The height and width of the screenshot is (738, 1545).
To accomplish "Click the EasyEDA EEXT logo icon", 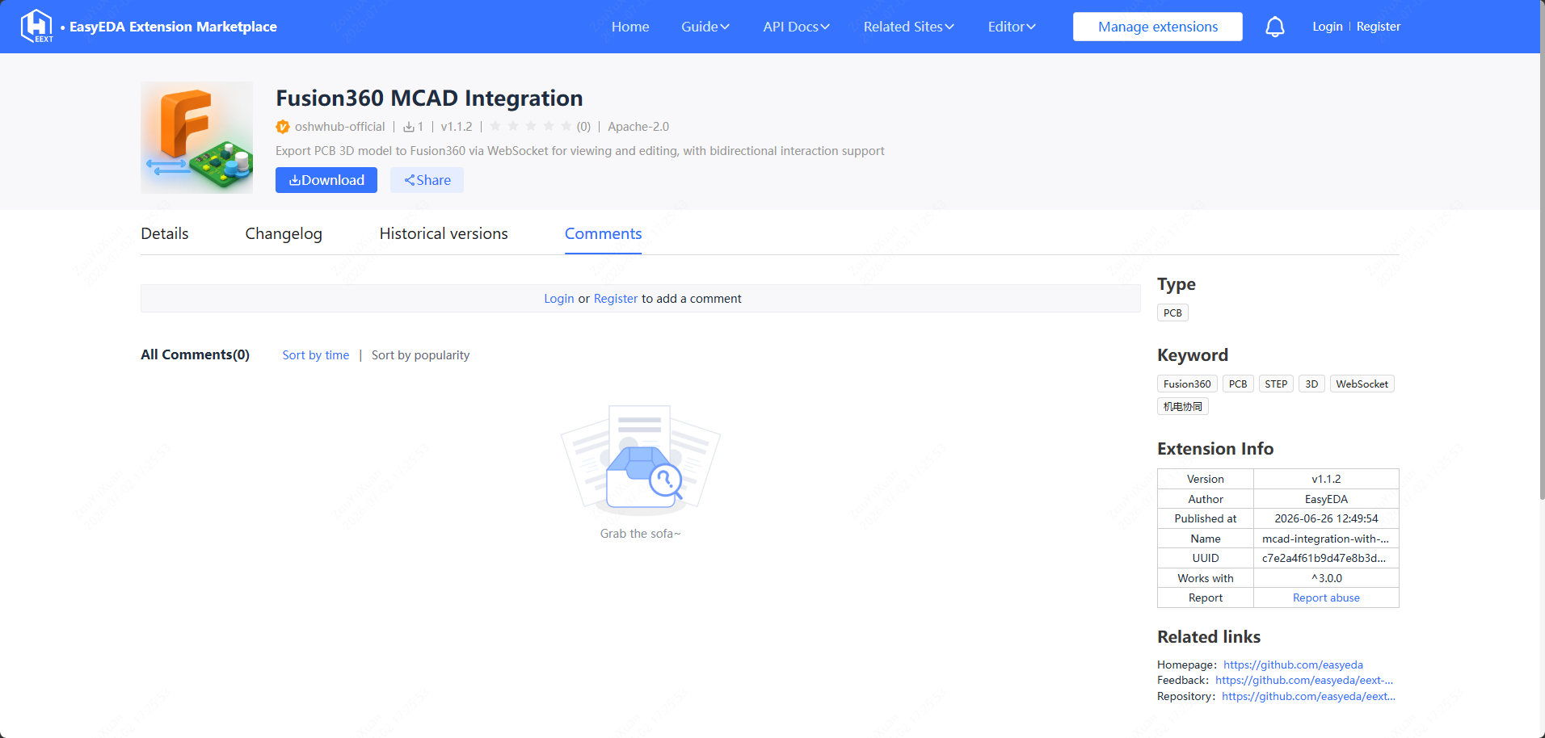I will pyautogui.click(x=37, y=26).
